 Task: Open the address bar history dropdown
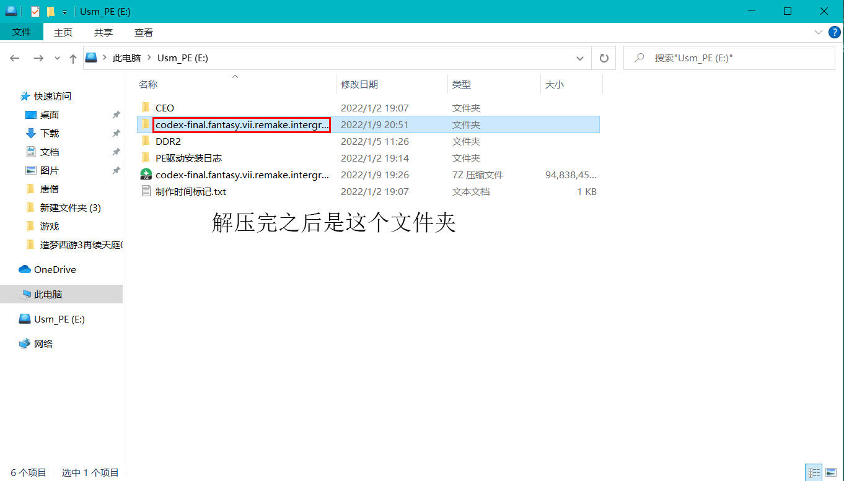coord(580,58)
